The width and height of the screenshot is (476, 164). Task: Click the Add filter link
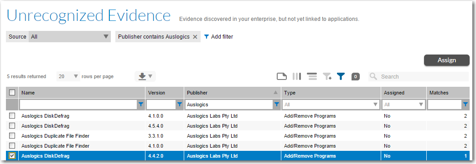tap(218, 37)
